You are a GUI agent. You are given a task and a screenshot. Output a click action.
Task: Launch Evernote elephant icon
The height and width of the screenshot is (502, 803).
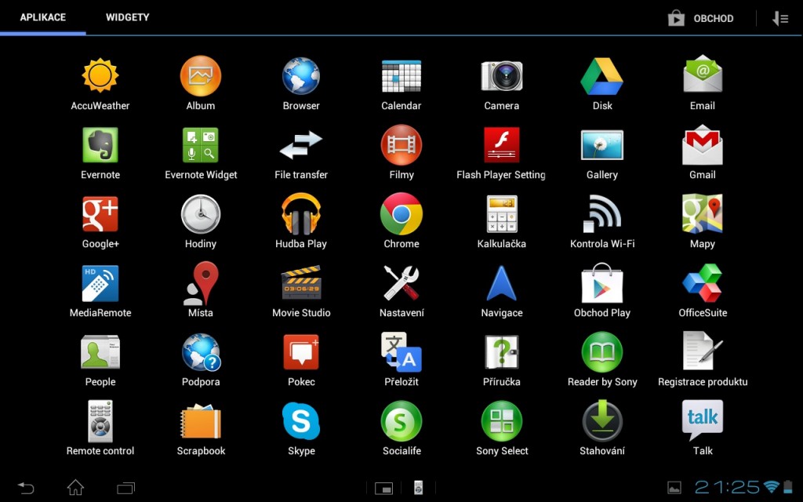(100, 145)
